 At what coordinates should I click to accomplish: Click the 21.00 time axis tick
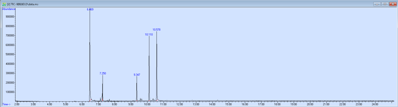click(x=326, y=104)
